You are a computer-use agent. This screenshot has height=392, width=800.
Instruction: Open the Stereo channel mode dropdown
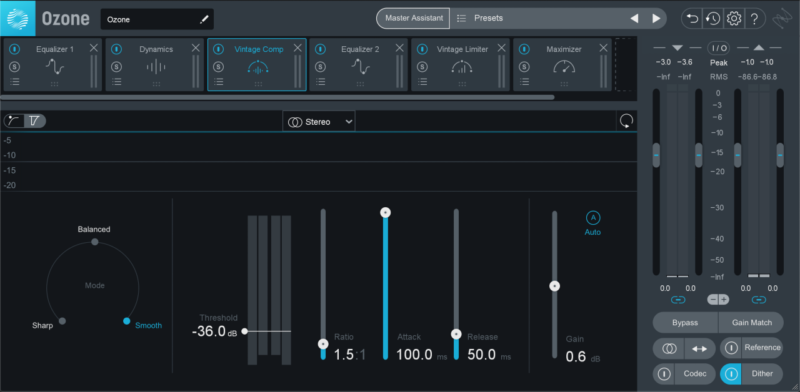(x=319, y=122)
